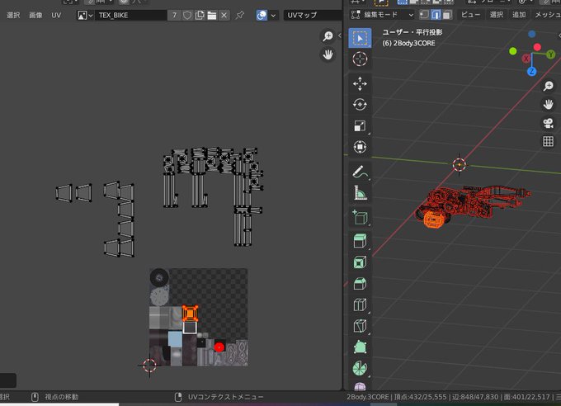Viewport: 561px width, 406px height.
Task: Click the TEX_BIKE image name field
Action: [130, 15]
